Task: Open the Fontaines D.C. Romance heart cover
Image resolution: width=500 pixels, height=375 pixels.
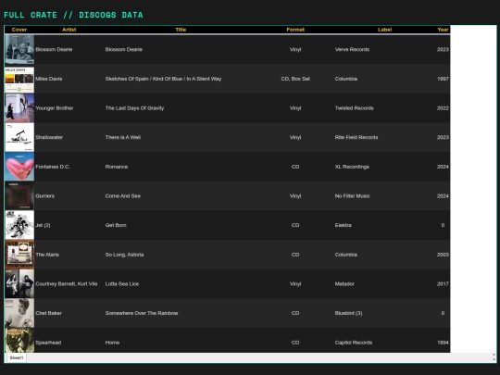Action: [19, 167]
